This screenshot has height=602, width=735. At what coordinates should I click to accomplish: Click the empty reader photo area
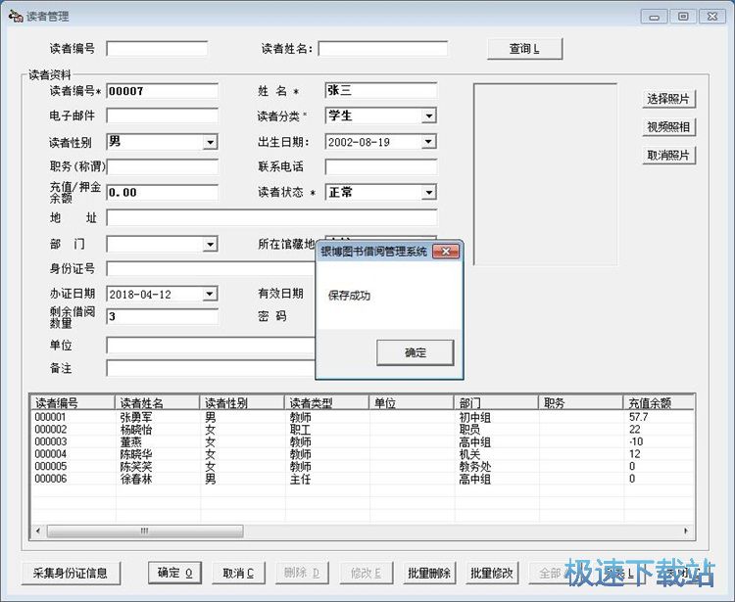coord(545,174)
